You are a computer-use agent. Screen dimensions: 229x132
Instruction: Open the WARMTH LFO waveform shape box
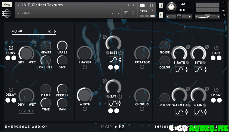click(179, 112)
